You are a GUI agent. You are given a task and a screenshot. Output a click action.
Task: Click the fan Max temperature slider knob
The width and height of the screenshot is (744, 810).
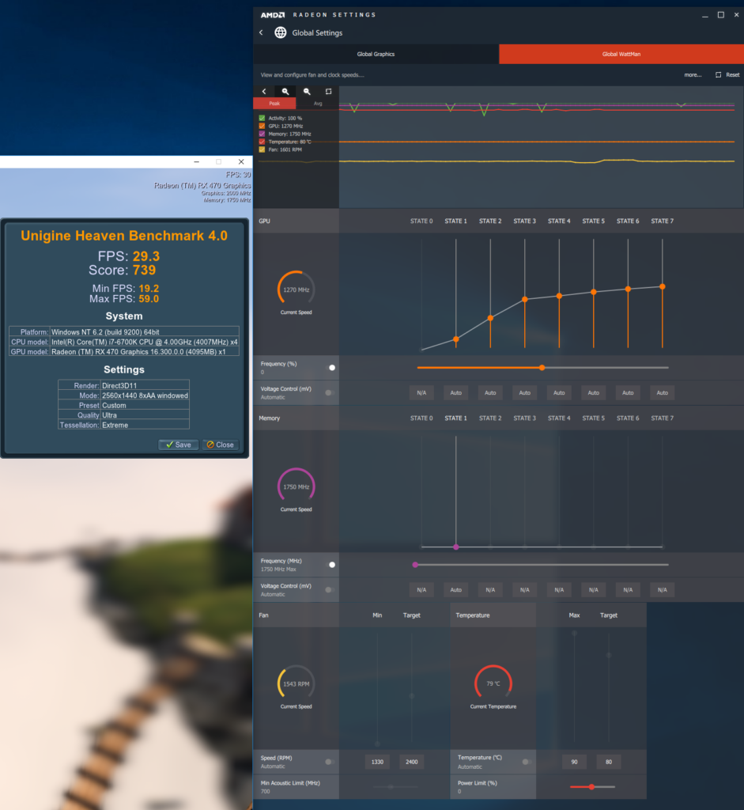[574, 633]
